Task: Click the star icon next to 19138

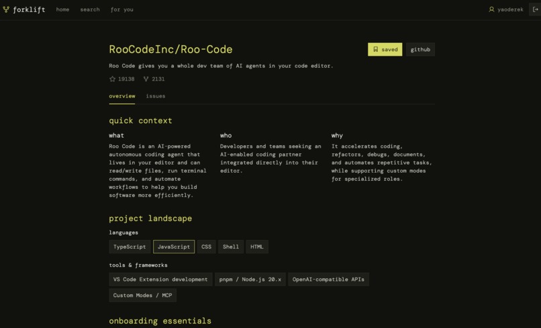Action: click(x=112, y=79)
